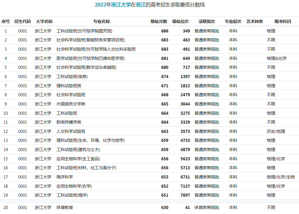Click the minimum score 630

pyautogui.click(x=165, y=208)
